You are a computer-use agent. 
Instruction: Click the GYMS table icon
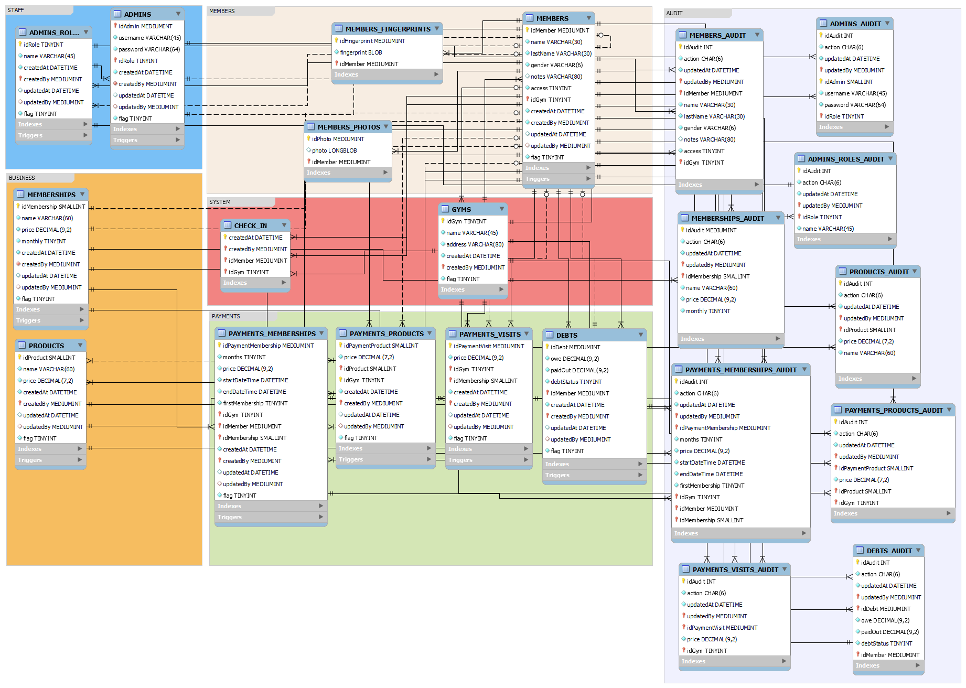445,209
